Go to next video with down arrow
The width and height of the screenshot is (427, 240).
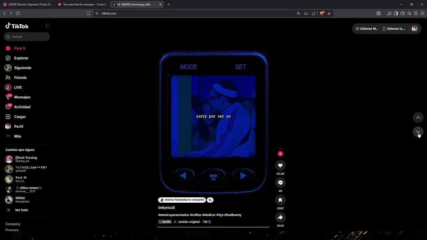[x=418, y=132]
